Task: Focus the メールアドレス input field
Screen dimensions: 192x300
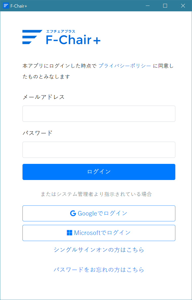Action: tap(99, 114)
